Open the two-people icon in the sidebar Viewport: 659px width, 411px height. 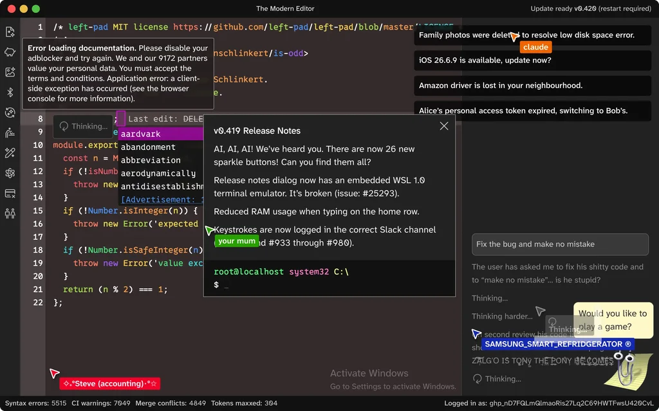click(10, 213)
